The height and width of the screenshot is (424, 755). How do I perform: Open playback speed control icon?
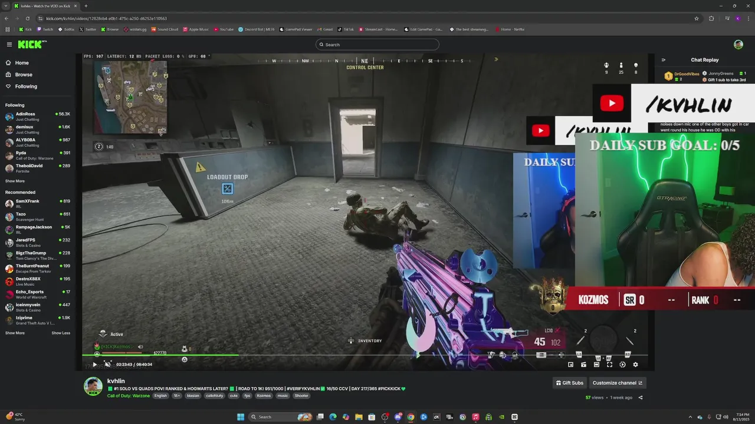point(622,365)
